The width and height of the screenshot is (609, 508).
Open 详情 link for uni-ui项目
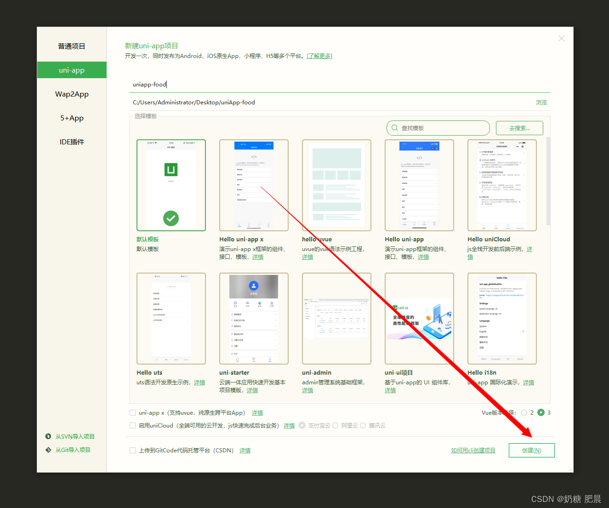(390, 390)
